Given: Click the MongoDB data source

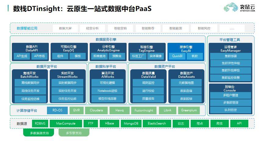Looking at the screenshot, I should (x=131, y=123).
